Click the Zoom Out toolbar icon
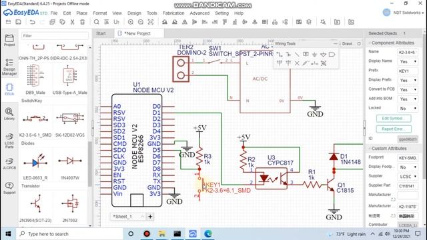The width and height of the screenshot is (427, 240). (141, 22)
